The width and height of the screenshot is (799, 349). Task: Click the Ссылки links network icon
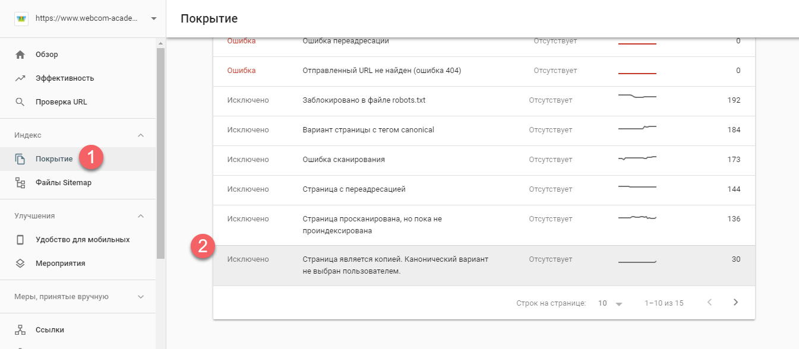(20, 330)
